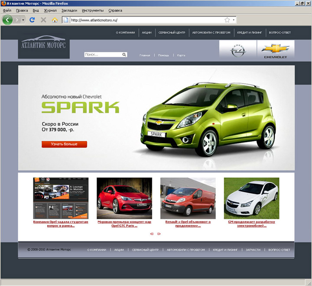
Task: Open the back/forward history dropdown arrow
Action: 23,20
